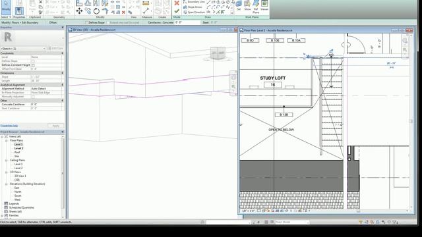422x237 pixels.
Task: Close the Project Browser panel
Action: click(x=63, y=132)
